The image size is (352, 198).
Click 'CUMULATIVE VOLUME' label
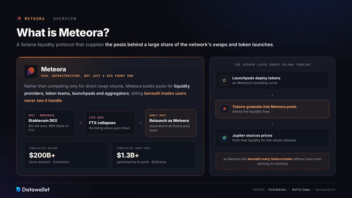click(x=43, y=148)
